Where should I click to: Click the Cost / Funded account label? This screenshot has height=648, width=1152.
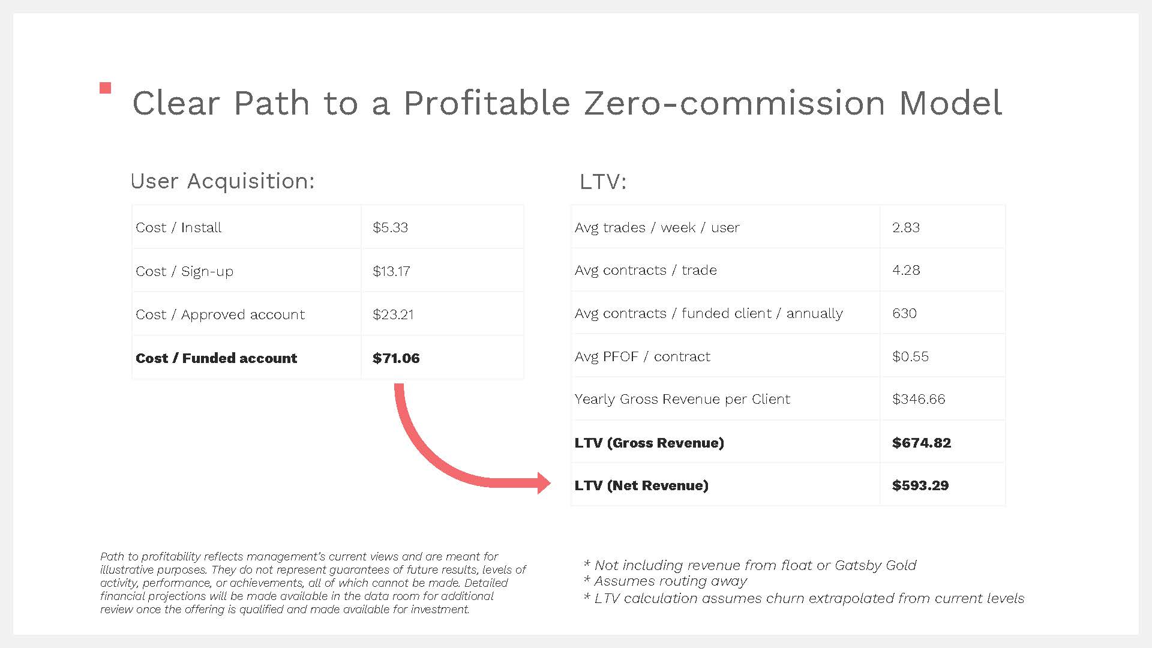[216, 358]
